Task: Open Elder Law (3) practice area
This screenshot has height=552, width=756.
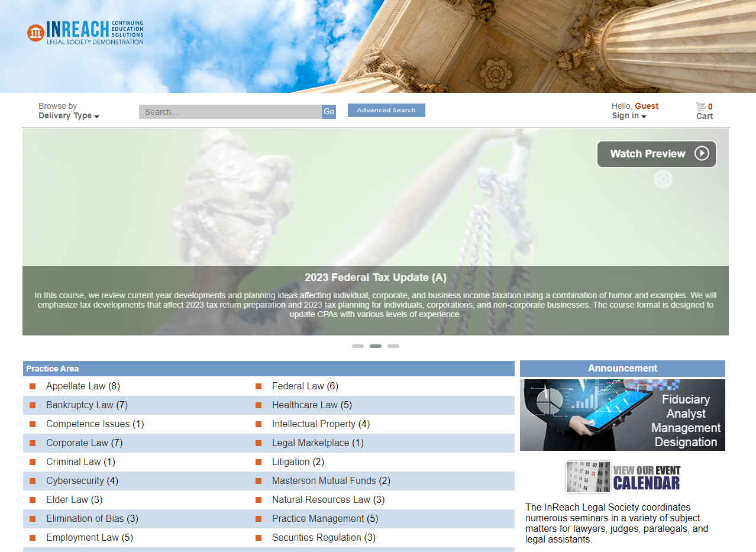Action: point(75,500)
